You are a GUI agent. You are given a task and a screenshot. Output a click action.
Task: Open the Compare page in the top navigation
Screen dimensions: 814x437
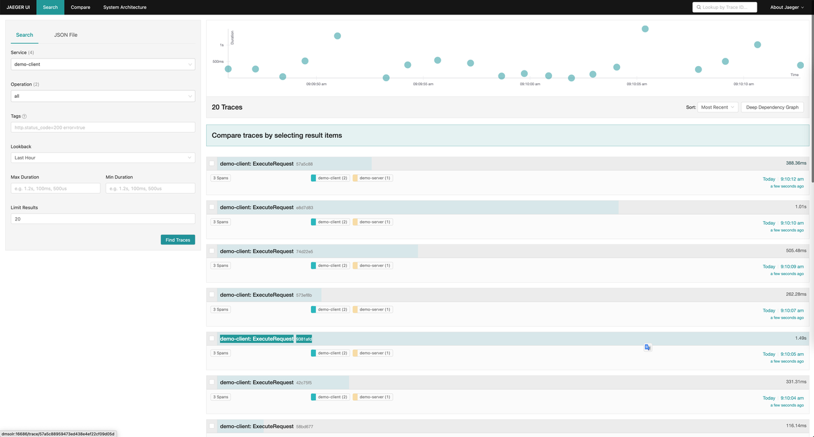coord(80,7)
